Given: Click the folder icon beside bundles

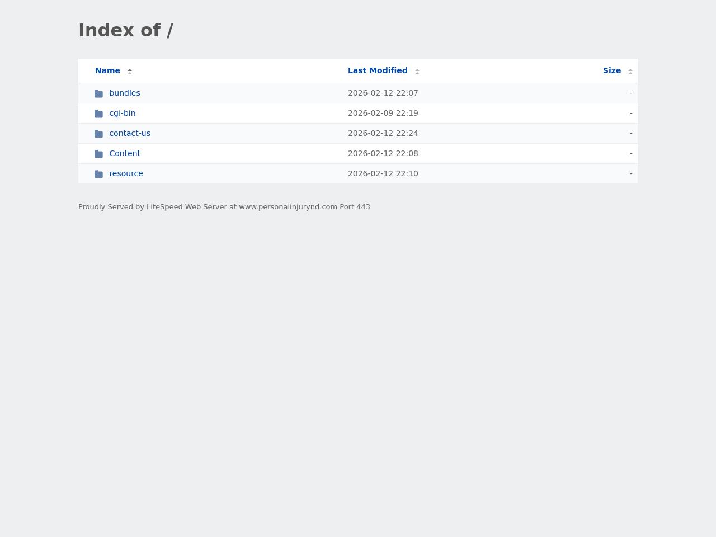Looking at the screenshot, I should point(98,93).
